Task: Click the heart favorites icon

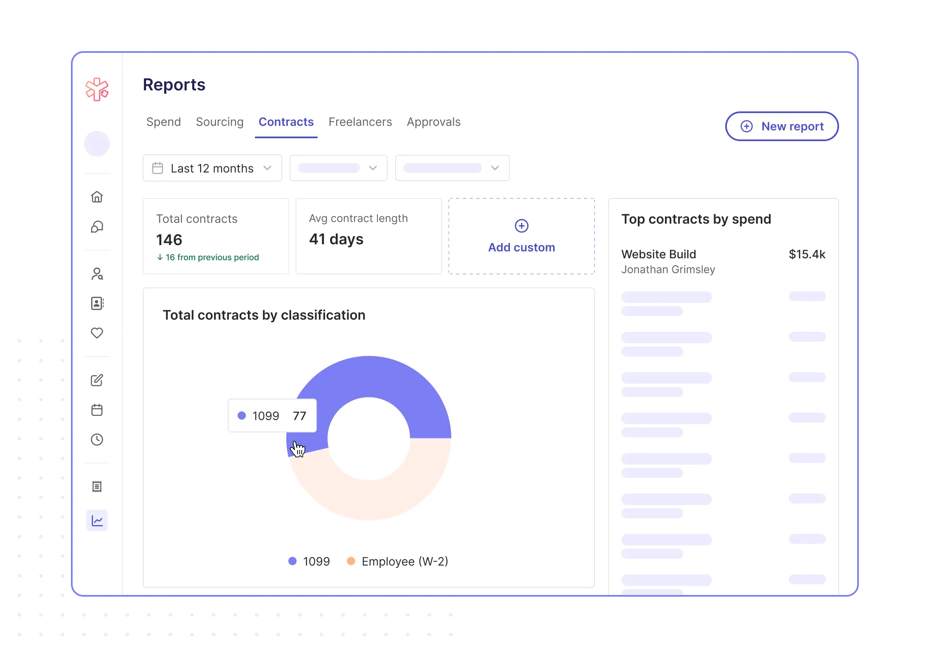Action: tap(97, 333)
